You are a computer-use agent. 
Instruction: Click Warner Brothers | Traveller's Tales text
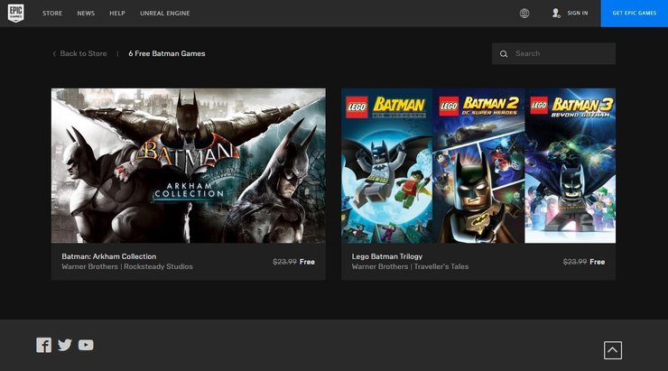(x=410, y=266)
